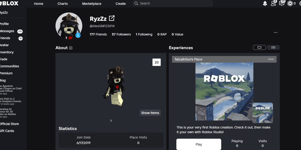Open blog post about AI for 3D
The image size is (301, 150).
[x=8, y=113]
